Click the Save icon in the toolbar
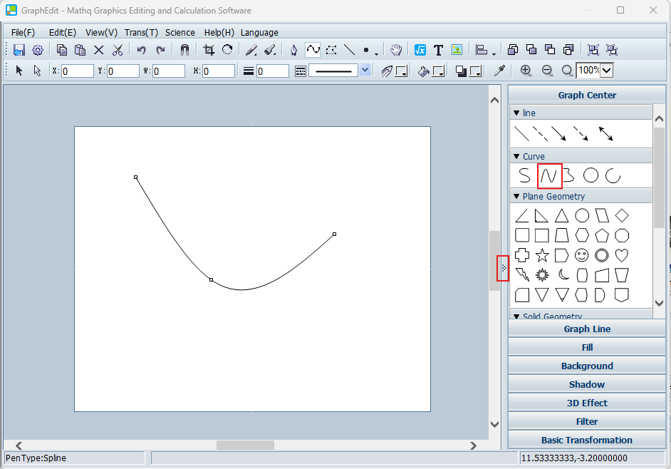The image size is (671, 469). (19, 50)
